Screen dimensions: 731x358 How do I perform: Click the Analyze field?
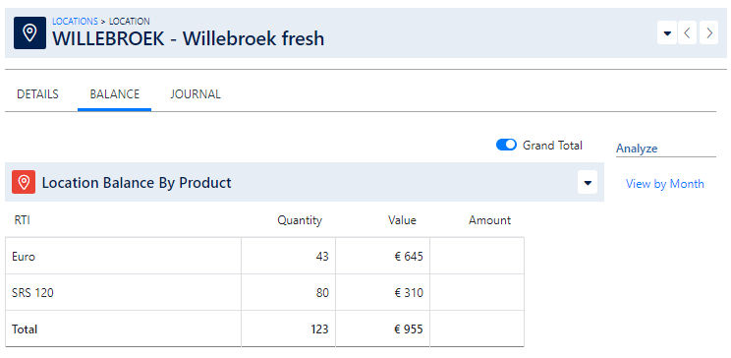tap(666, 149)
